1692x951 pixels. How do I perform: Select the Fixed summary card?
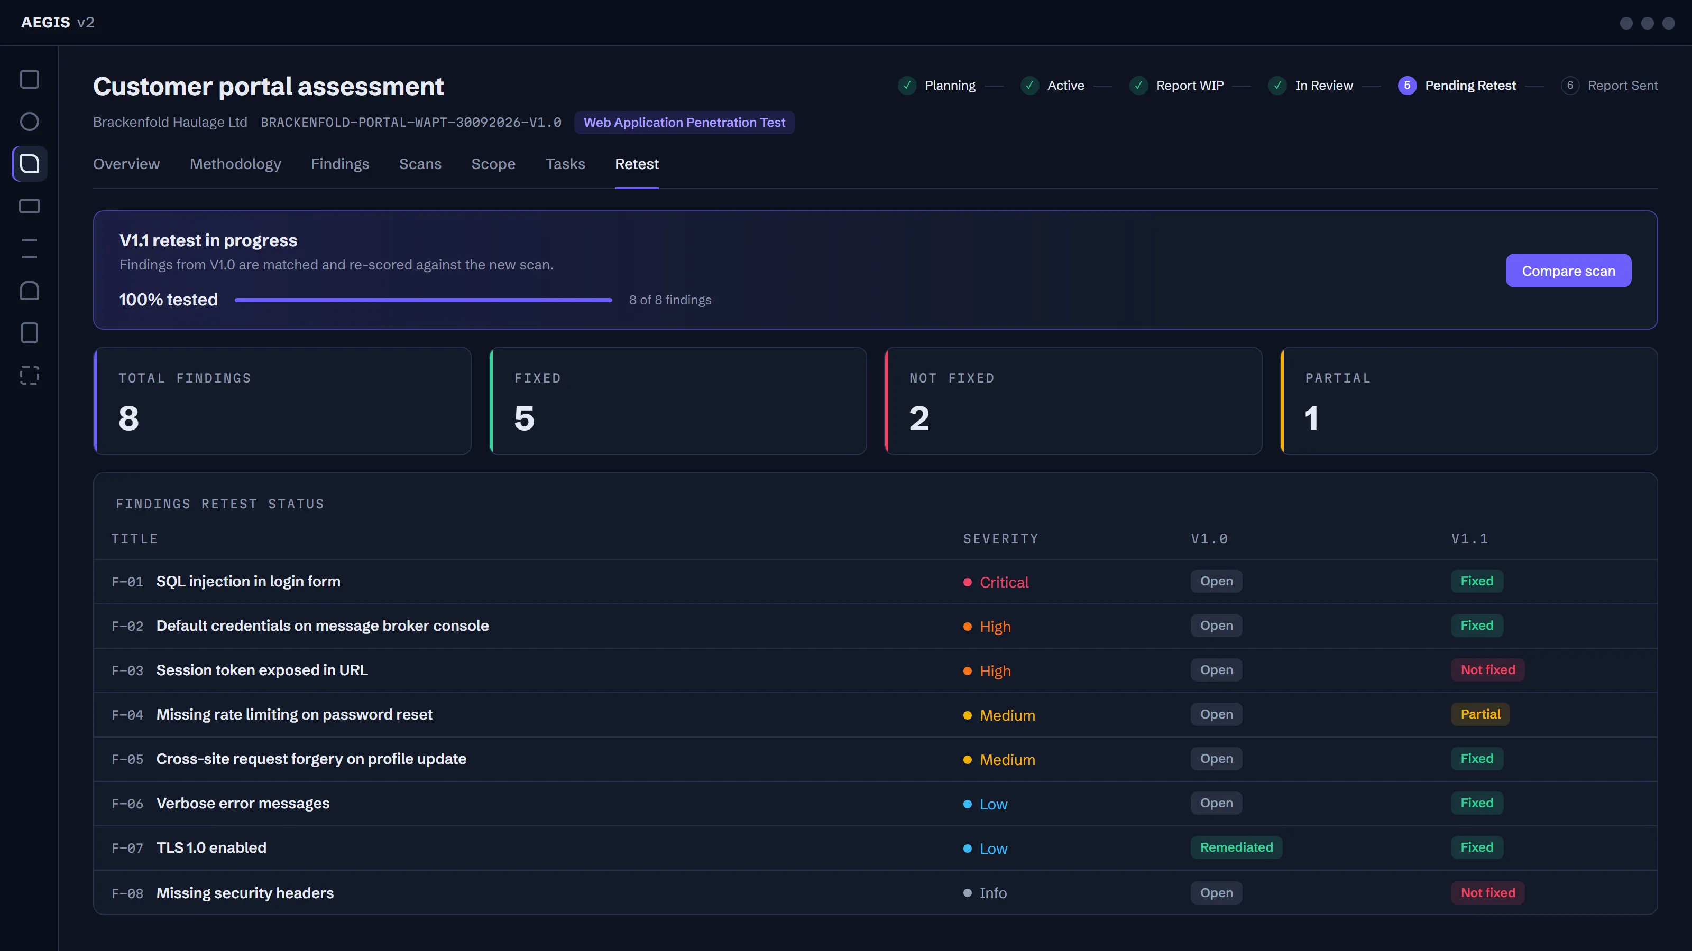click(x=678, y=401)
